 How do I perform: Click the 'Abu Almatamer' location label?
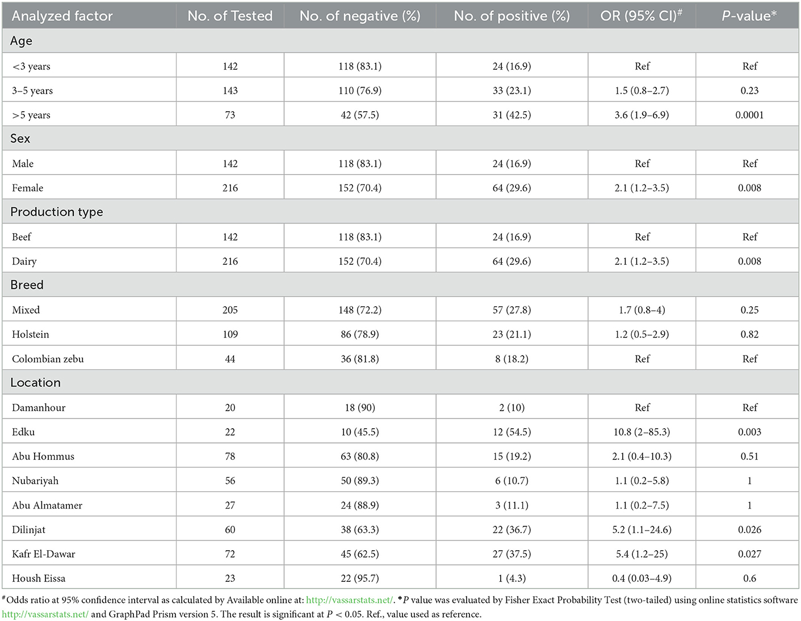pyautogui.click(x=47, y=505)
